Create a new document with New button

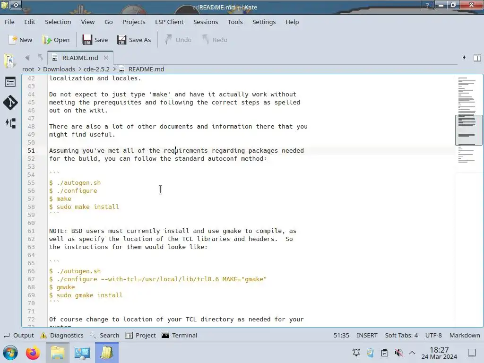(x=20, y=40)
